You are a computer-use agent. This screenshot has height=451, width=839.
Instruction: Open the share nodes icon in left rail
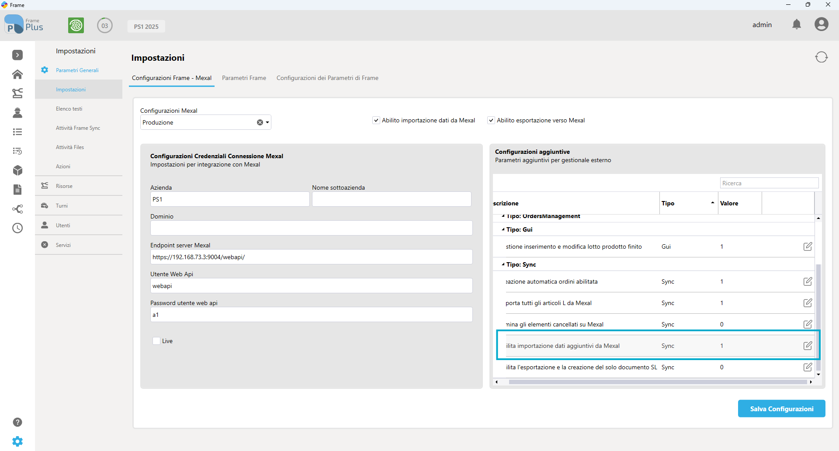(x=17, y=209)
